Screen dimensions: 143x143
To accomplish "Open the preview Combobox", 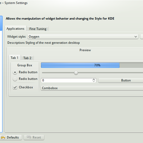I will pyautogui.click(x=92, y=88).
